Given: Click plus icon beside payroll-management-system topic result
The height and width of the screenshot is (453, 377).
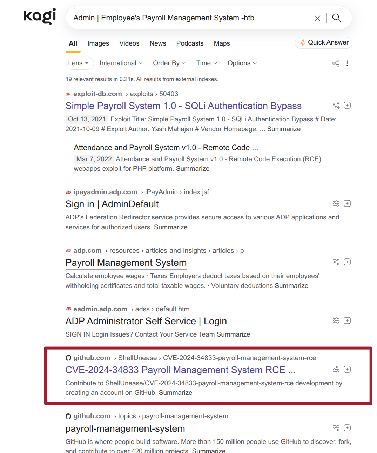Looking at the screenshot, I should point(347,428).
